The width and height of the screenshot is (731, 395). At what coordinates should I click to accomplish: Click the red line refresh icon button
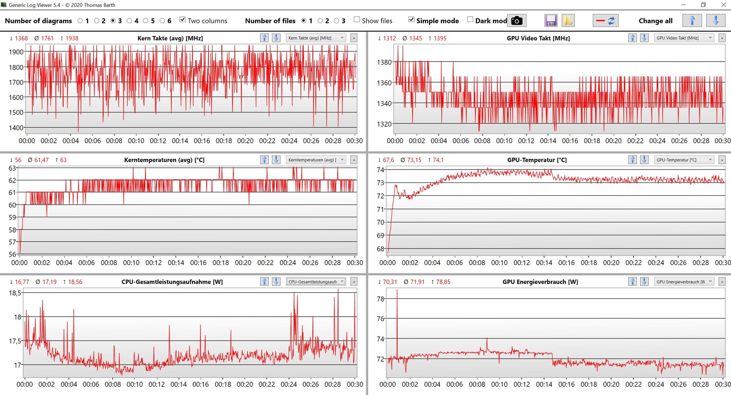tap(605, 21)
